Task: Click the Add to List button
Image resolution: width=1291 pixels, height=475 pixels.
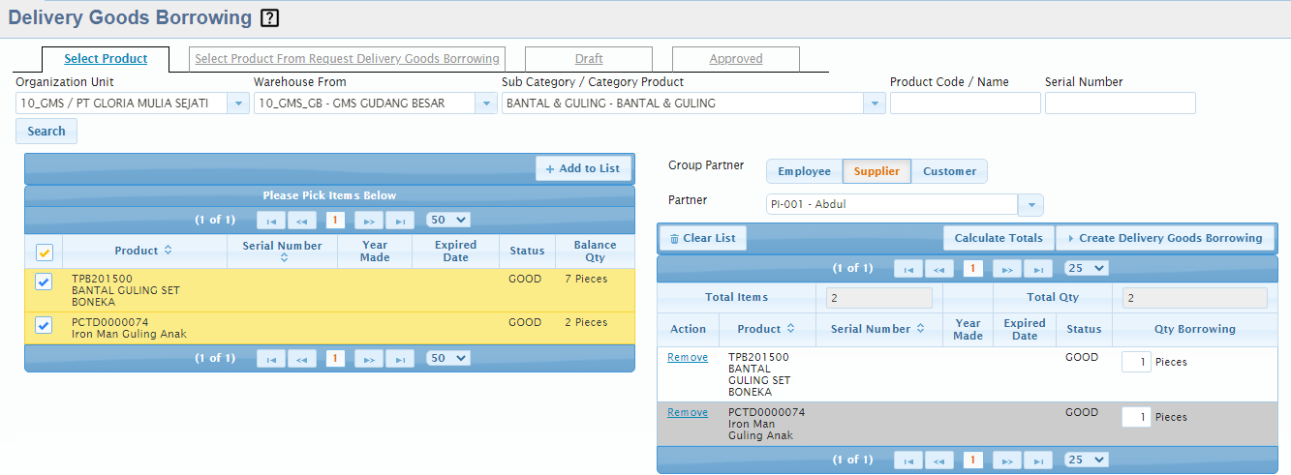Action: click(583, 168)
